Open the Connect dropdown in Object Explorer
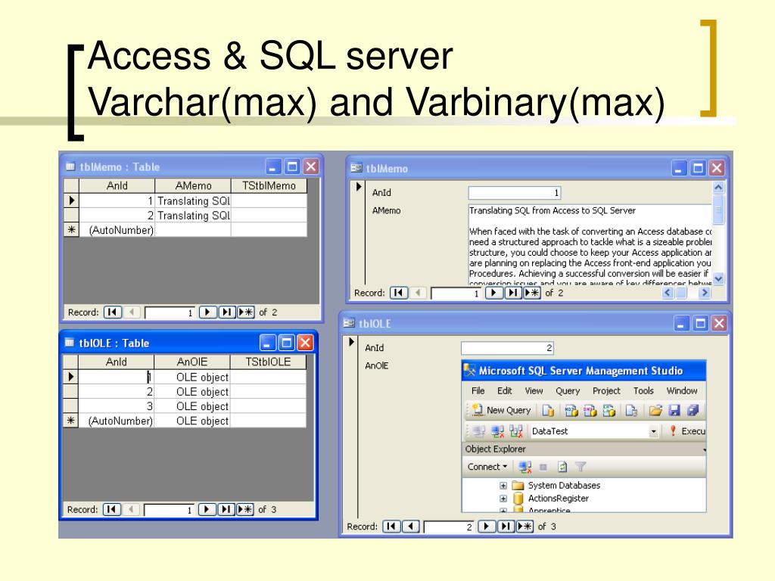The height and width of the screenshot is (581, 775). (487, 467)
